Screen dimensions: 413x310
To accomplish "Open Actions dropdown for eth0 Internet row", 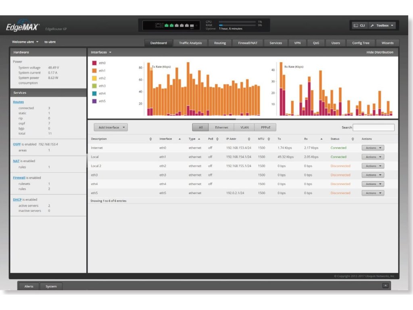I will point(372,148).
